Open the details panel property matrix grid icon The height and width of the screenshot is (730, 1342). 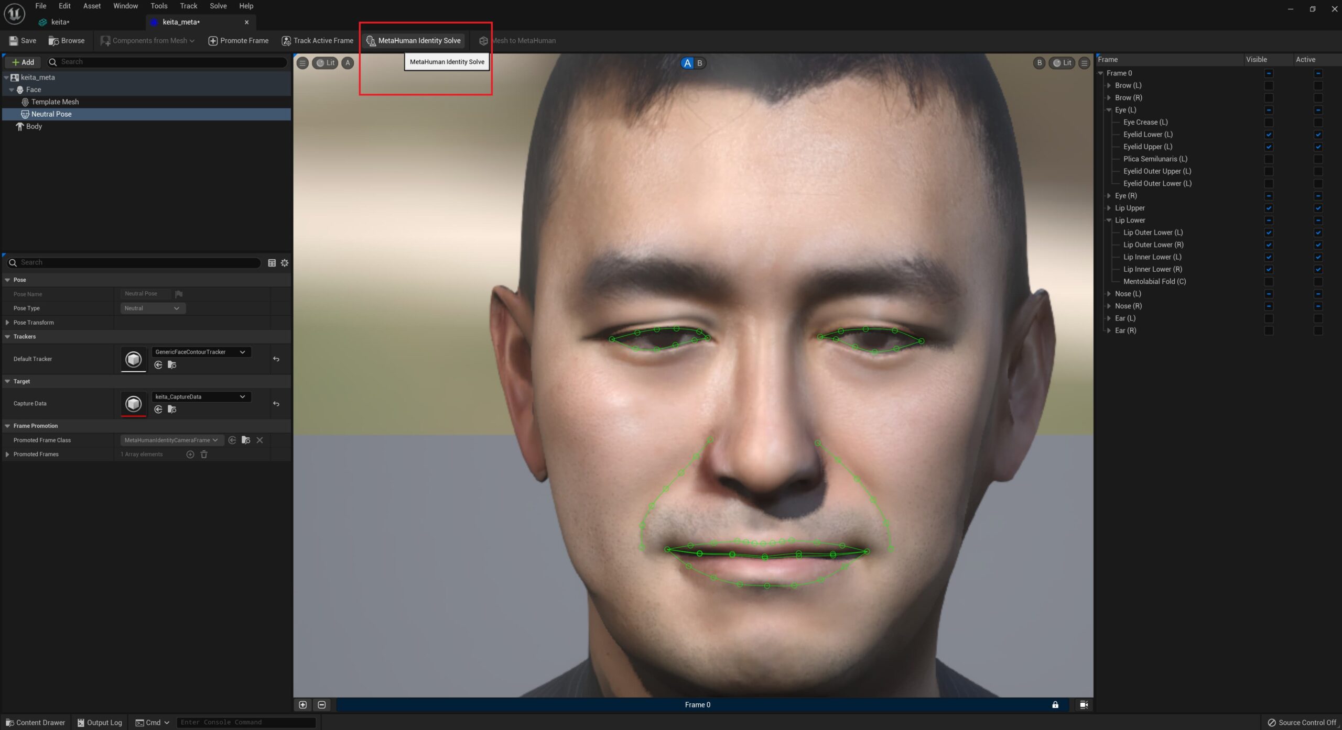tap(272, 263)
